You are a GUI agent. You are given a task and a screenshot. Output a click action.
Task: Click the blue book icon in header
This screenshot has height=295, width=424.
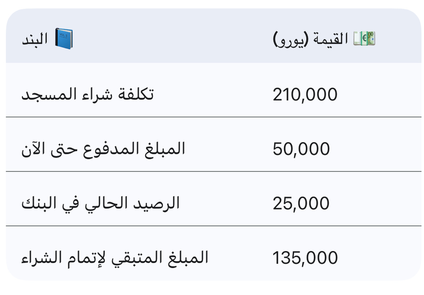tap(64, 39)
